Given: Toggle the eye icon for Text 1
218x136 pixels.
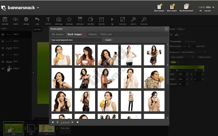Looking at the screenshot, I should (x=3, y=62).
